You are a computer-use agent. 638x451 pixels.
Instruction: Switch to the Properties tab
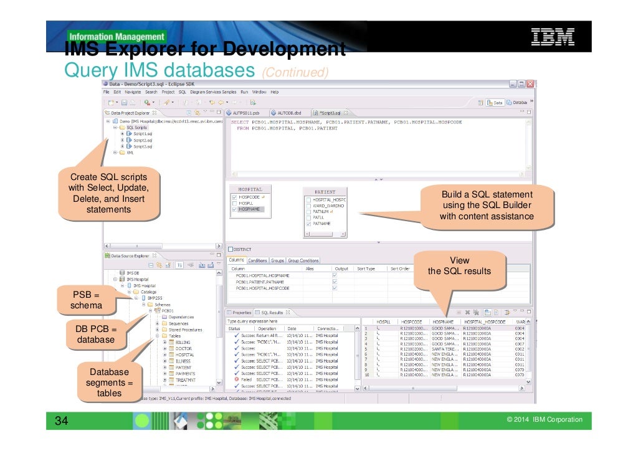click(x=239, y=312)
